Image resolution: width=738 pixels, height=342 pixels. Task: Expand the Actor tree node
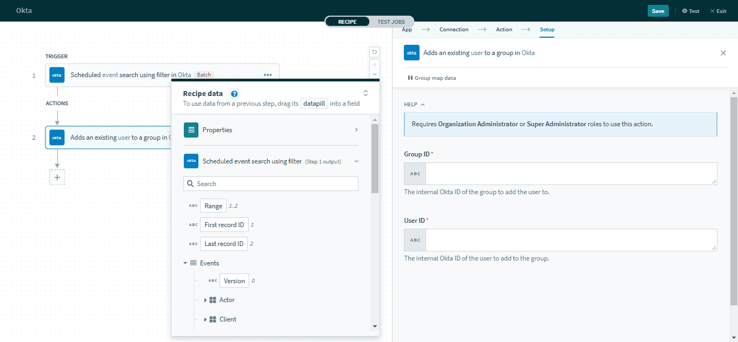[205, 299]
